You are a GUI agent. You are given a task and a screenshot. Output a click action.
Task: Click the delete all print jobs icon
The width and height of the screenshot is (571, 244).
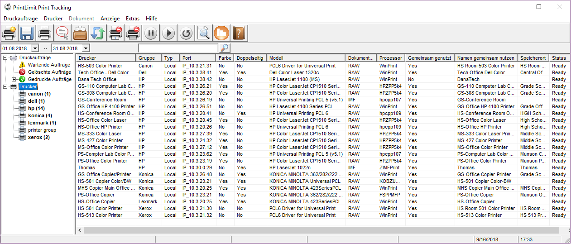[x=133, y=33]
